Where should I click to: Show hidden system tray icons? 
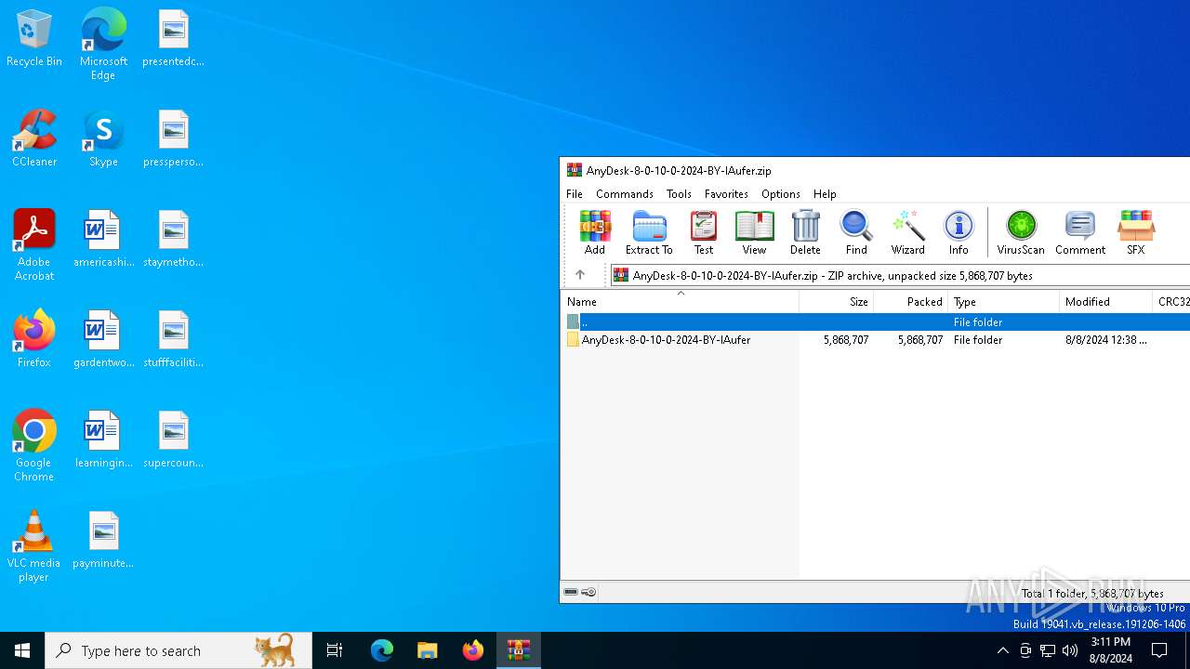click(1002, 650)
